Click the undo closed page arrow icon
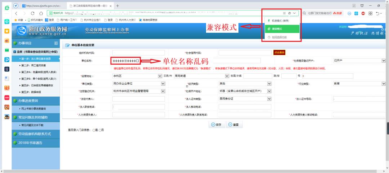 click(377, 13)
